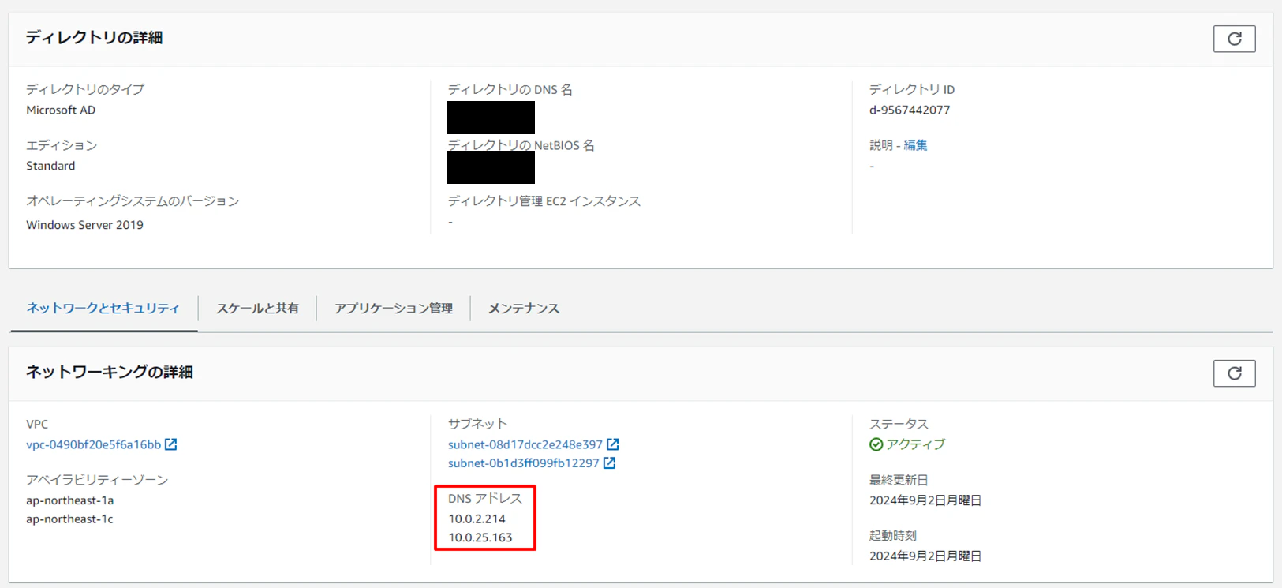Viewport: 1282px width, 588px height.
Task: Select DNS address 10.0.25.163
Action: coord(480,537)
